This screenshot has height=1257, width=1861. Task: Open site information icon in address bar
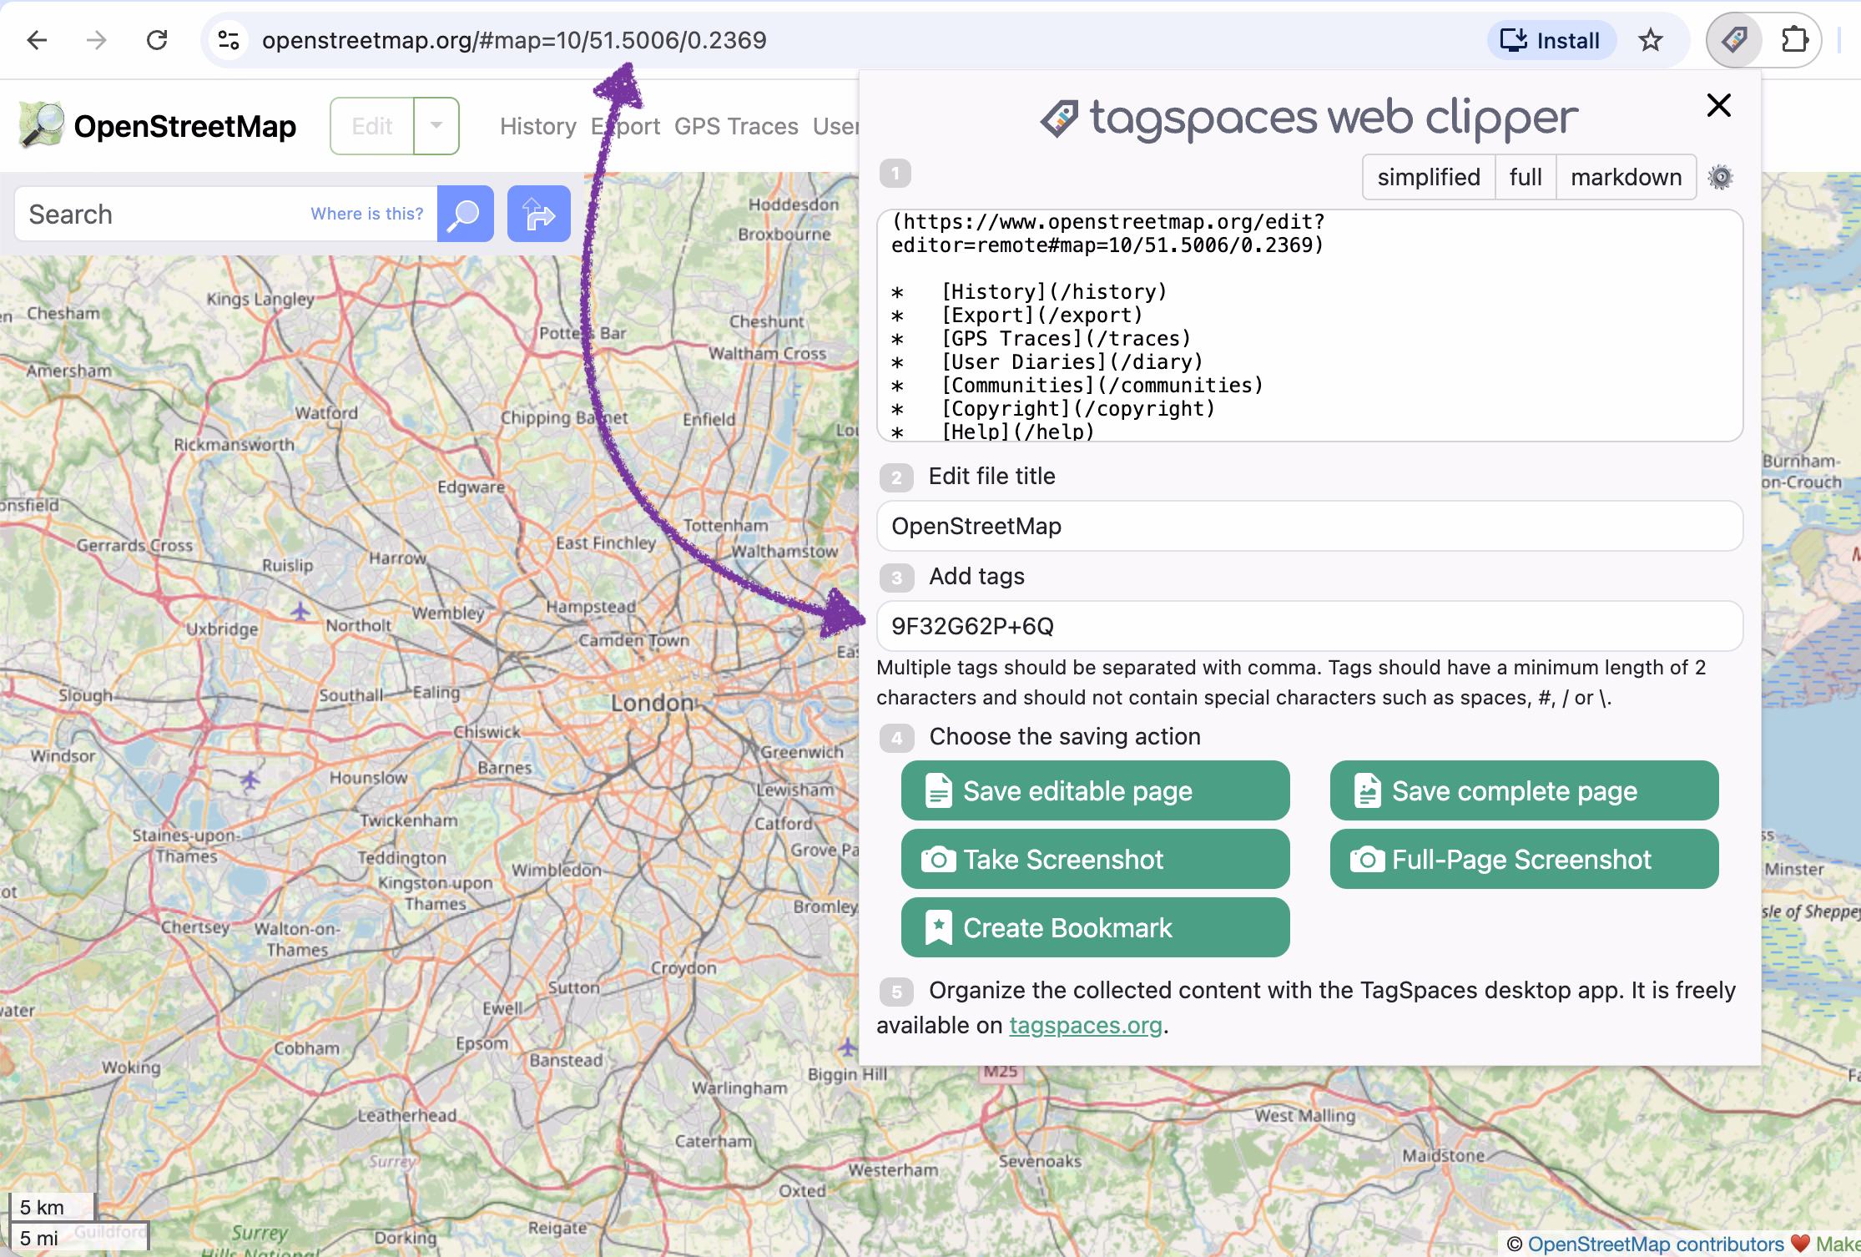[x=229, y=40]
